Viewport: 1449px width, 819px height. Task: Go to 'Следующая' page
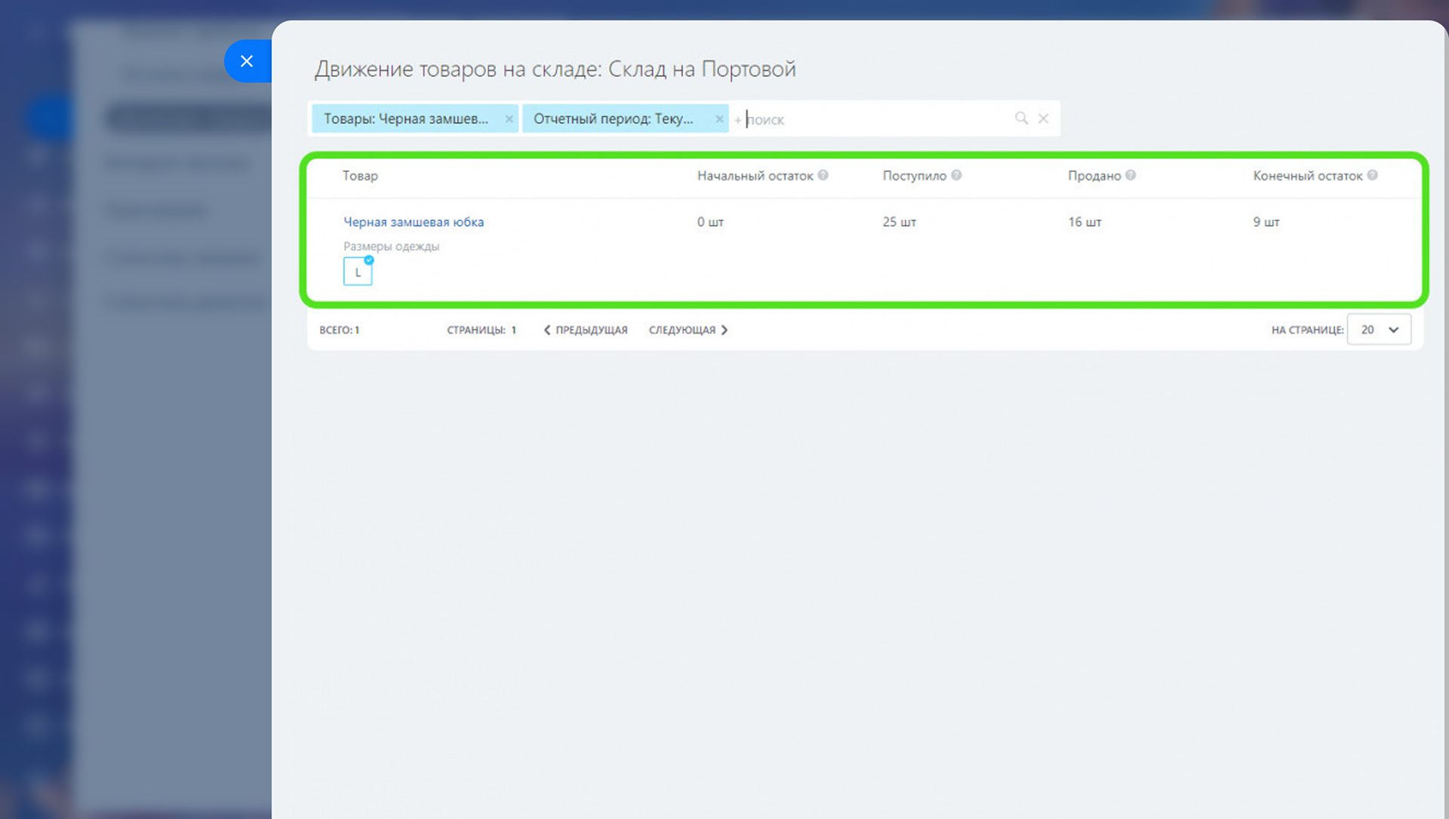click(x=688, y=330)
